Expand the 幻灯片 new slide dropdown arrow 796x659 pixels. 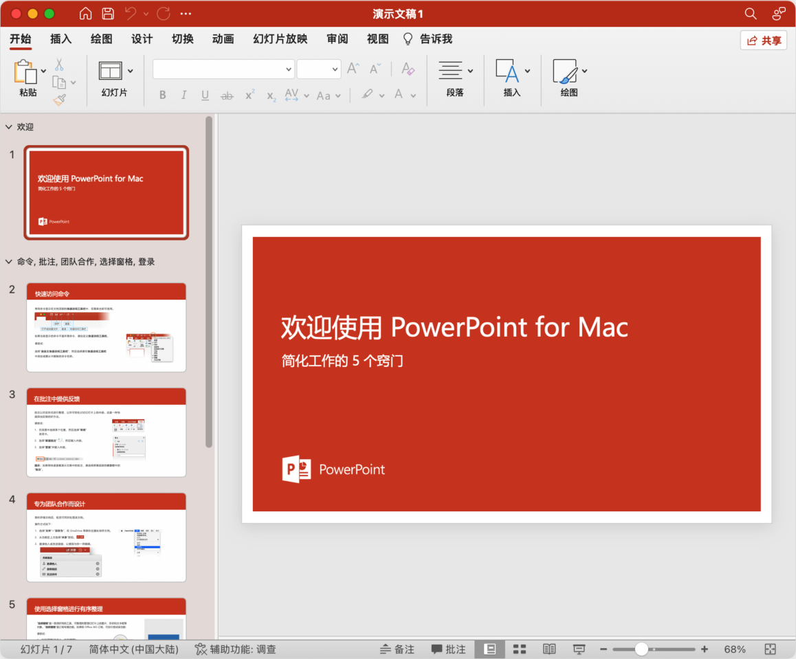(x=131, y=71)
